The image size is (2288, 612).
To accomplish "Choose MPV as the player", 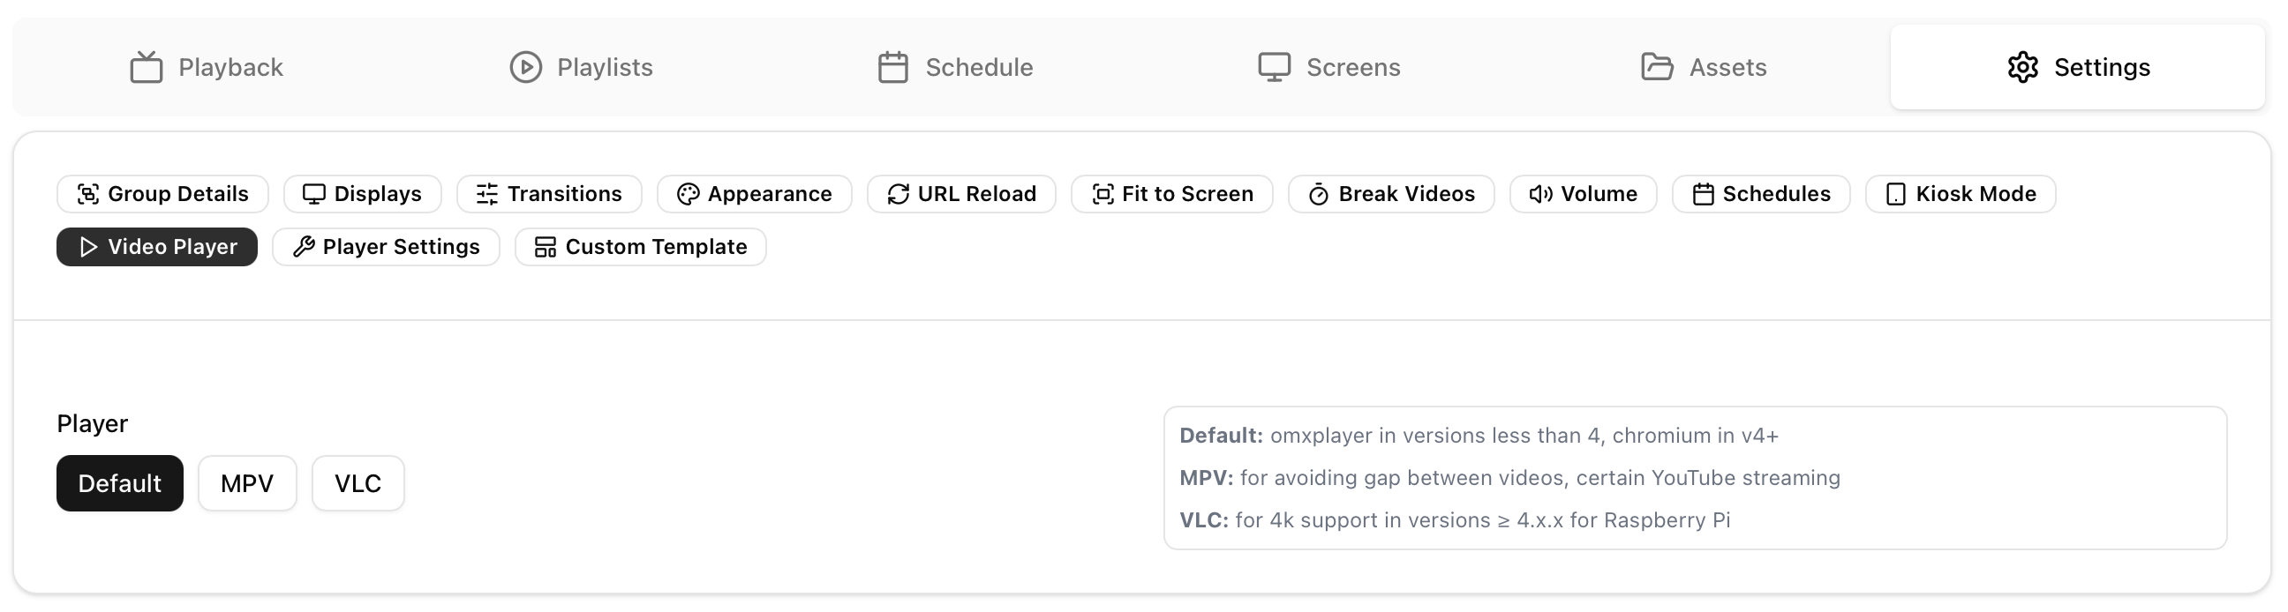I will coord(247,483).
